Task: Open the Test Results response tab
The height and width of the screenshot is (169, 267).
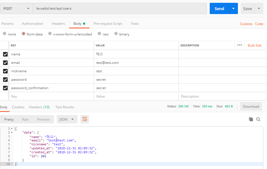Action: [x=65, y=107]
